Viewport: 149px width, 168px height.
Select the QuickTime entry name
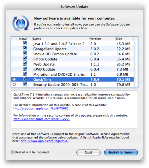(42, 79)
